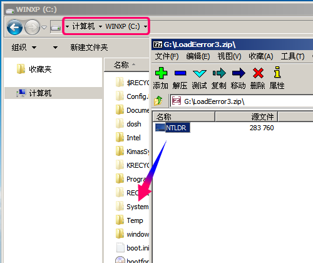The height and width of the screenshot is (263, 313).
Task: Open 视图(V) menu in 7-Zip
Action: click(x=229, y=56)
